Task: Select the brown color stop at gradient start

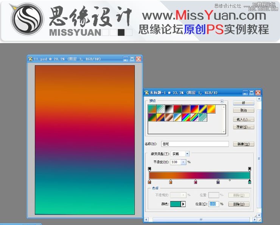Action: 149,182
